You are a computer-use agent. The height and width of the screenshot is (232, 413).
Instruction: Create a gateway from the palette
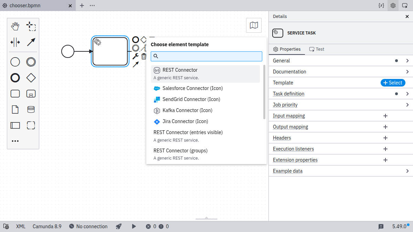[31, 78]
